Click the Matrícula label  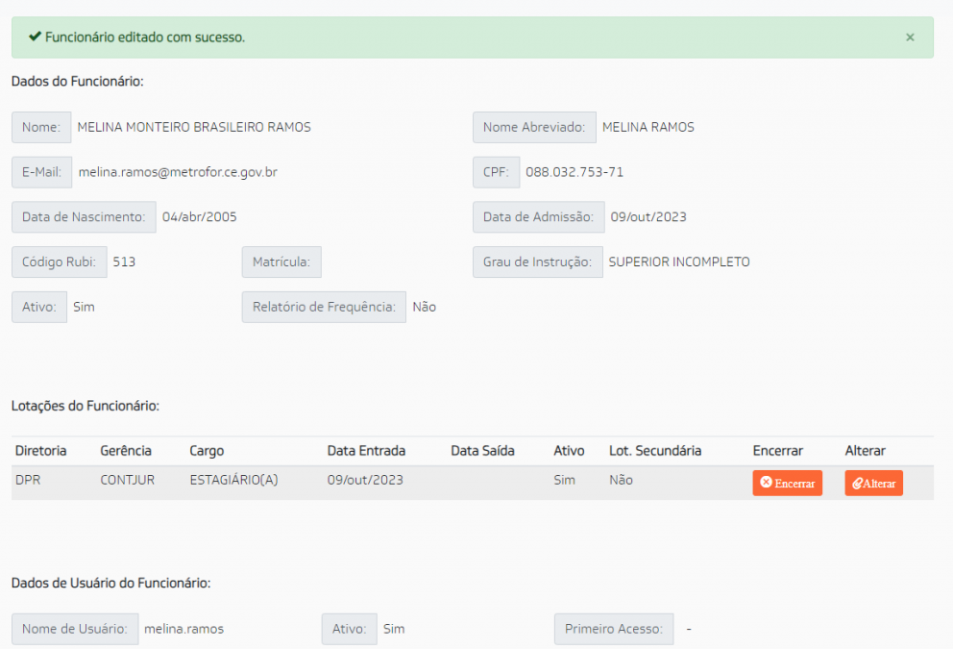(x=281, y=262)
